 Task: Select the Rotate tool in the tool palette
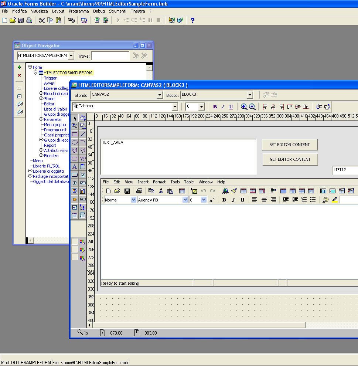(82, 118)
